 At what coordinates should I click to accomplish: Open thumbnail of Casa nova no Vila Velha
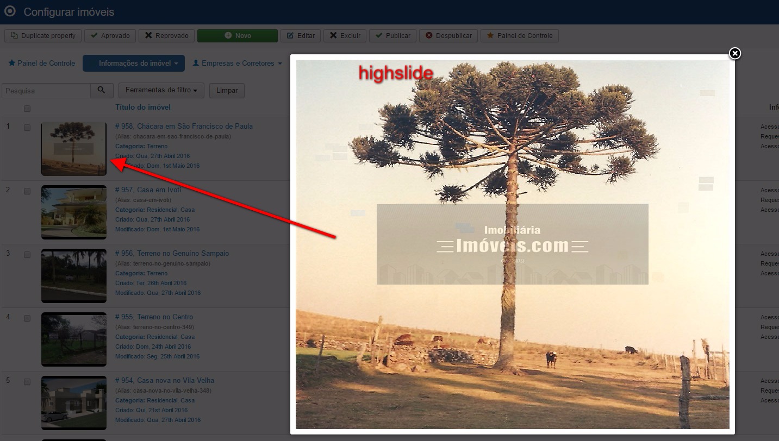pyautogui.click(x=74, y=403)
